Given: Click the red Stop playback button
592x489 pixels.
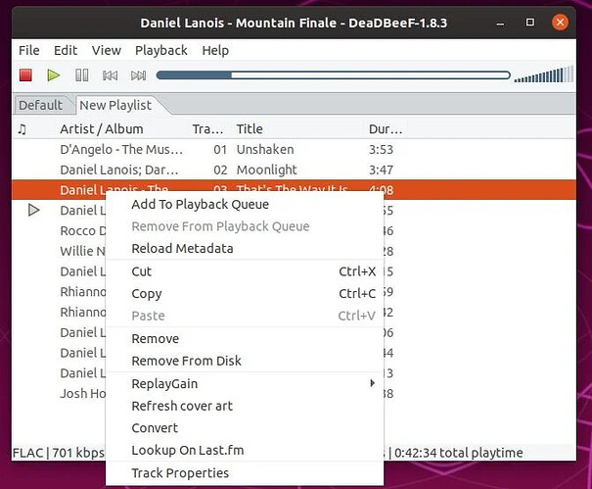Looking at the screenshot, I should [x=26, y=75].
